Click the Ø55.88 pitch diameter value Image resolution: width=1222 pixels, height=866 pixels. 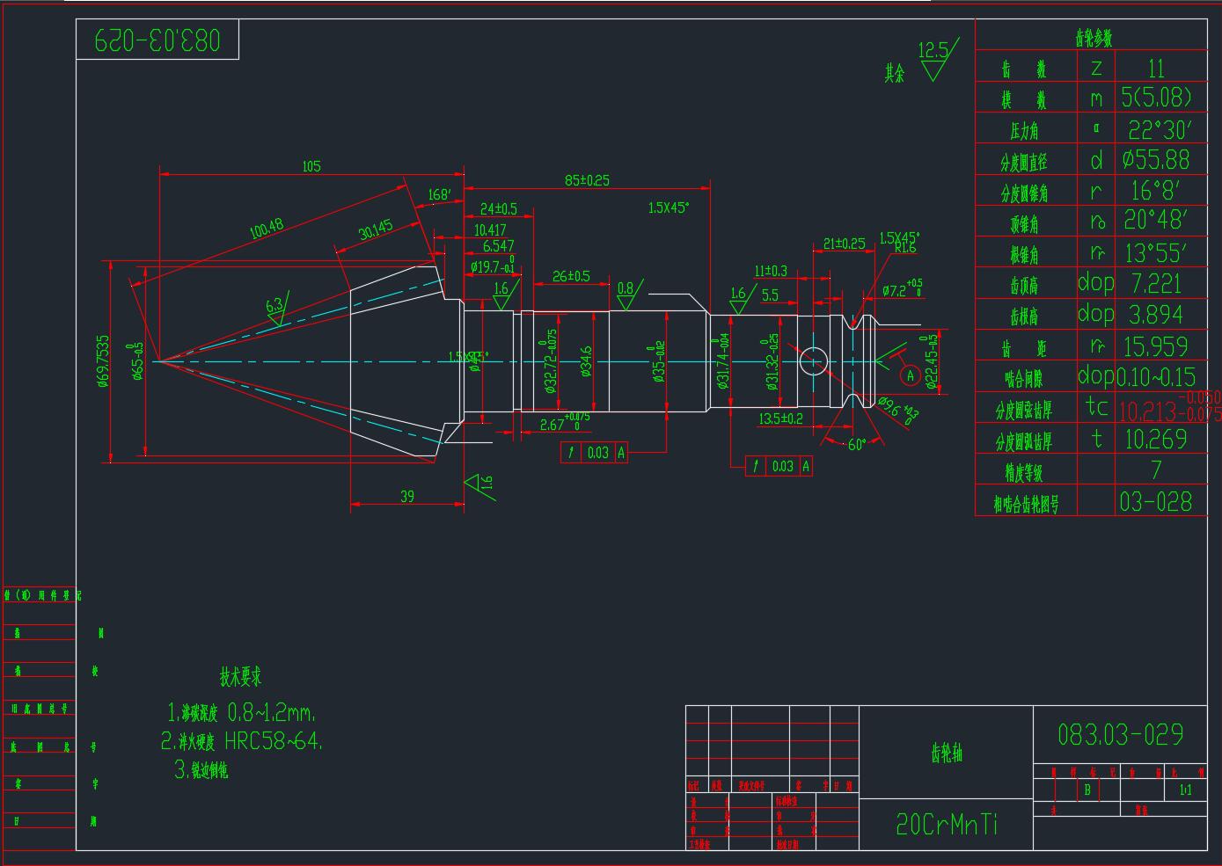[x=1155, y=160]
